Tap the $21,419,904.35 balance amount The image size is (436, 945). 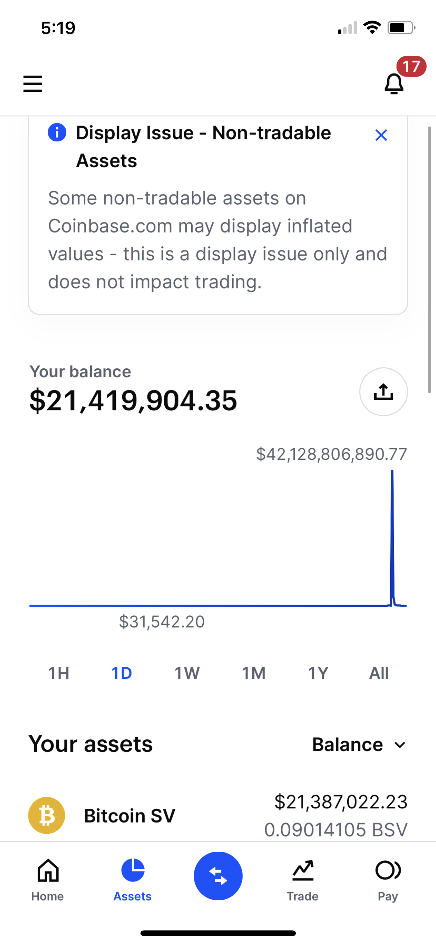pyautogui.click(x=133, y=400)
